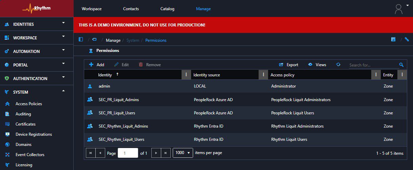413x170 pixels.
Task: Open the Workspace top menu
Action: click(x=92, y=9)
